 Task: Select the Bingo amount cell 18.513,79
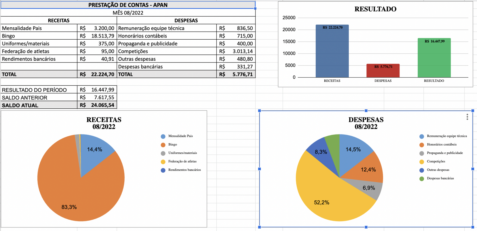97,36
